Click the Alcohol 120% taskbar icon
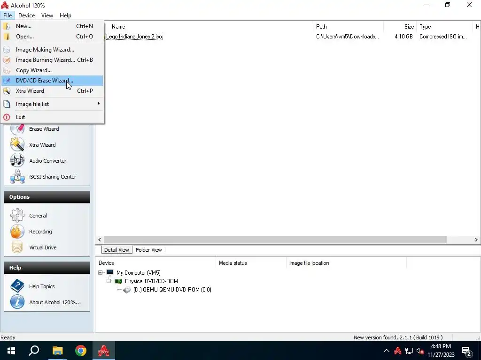 tap(104, 351)
